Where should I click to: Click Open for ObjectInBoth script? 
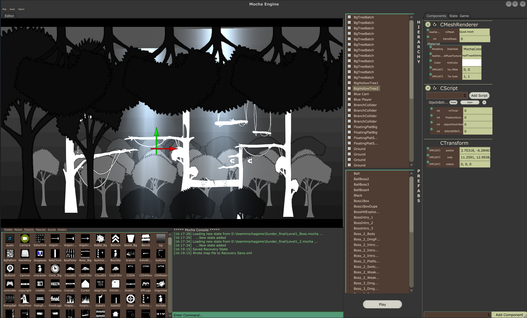470,103
